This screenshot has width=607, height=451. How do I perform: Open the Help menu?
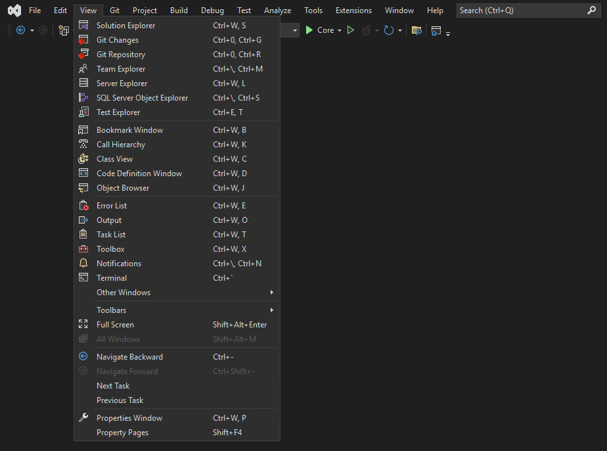click(435, 10)
